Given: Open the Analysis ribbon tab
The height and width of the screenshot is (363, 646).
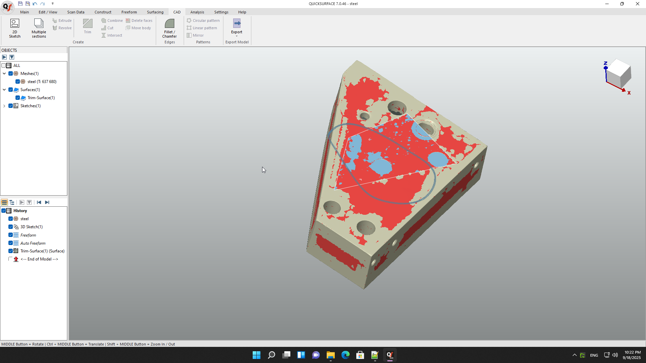Looking at the screenshot, I should [x=197, y=12].
